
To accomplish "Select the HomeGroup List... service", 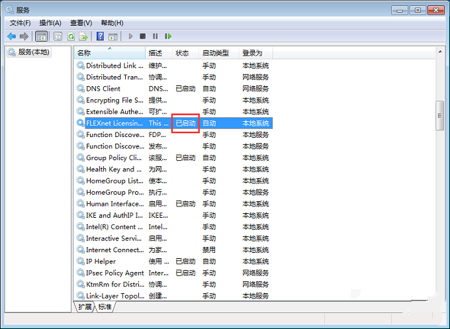I will coord(173,181).
